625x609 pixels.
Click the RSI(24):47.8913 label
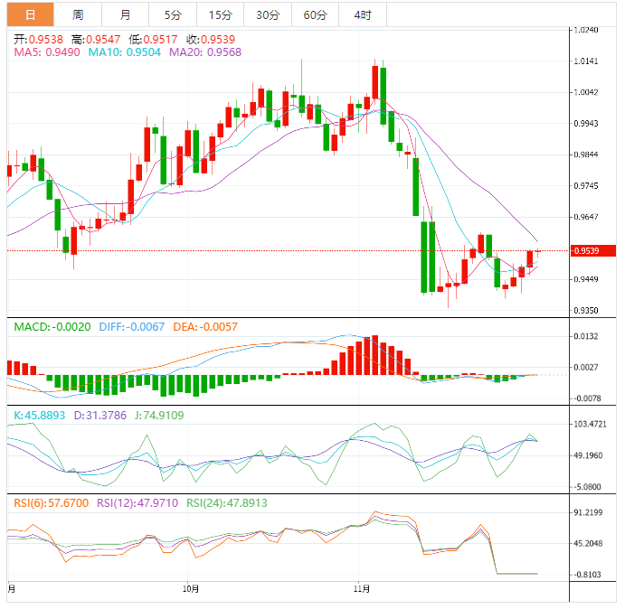click(x=227, y=503)
